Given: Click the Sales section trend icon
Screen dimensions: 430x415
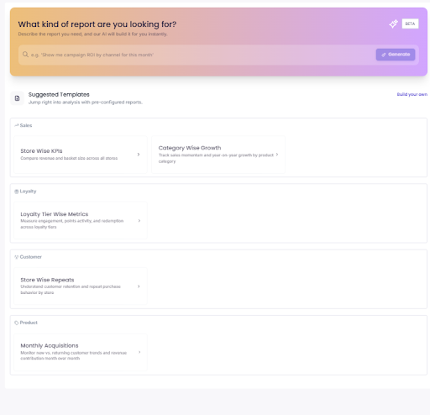Looking at the screenshot, I should point(17,125).
